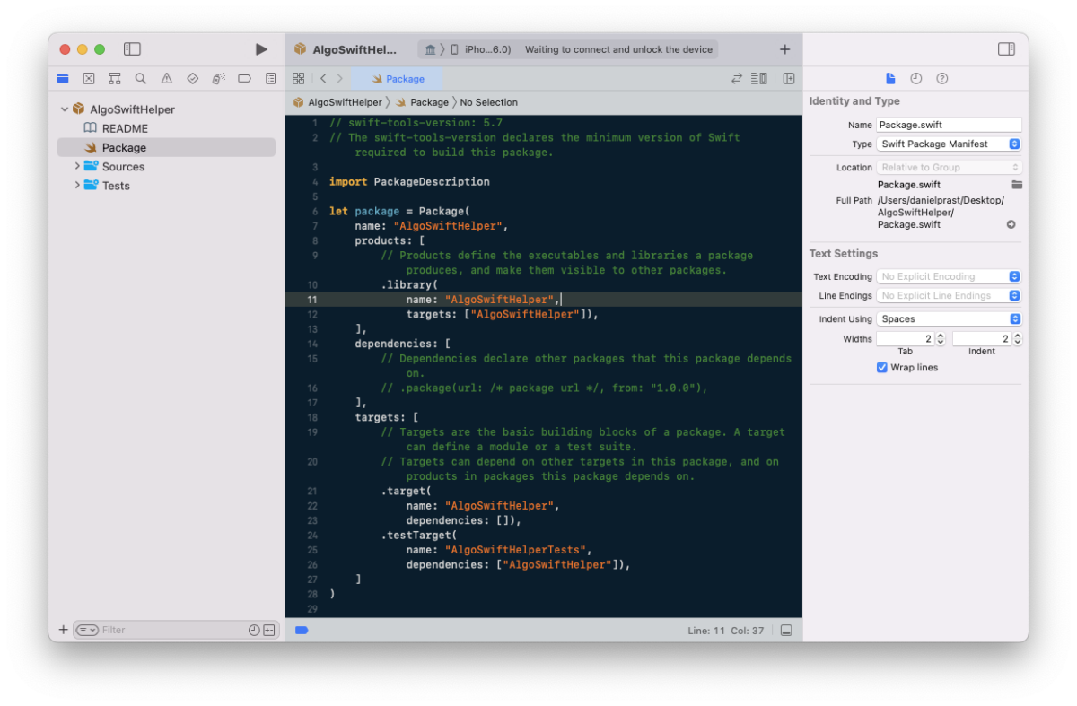
Task: Open the Find navigator
Action: click(139, 78)
